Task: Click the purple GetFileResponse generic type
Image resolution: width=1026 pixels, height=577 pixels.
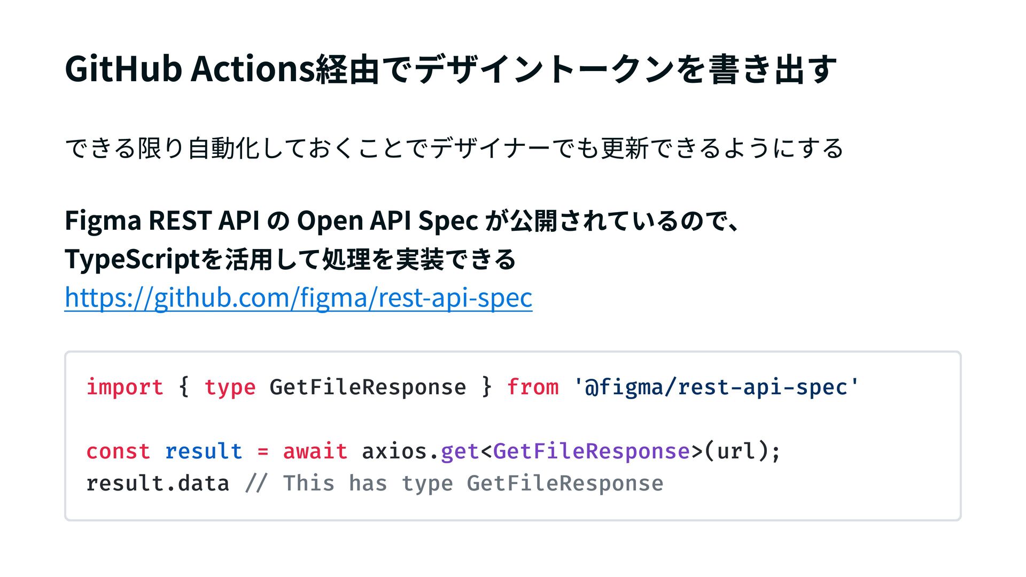Action: (x=591, y=451)
